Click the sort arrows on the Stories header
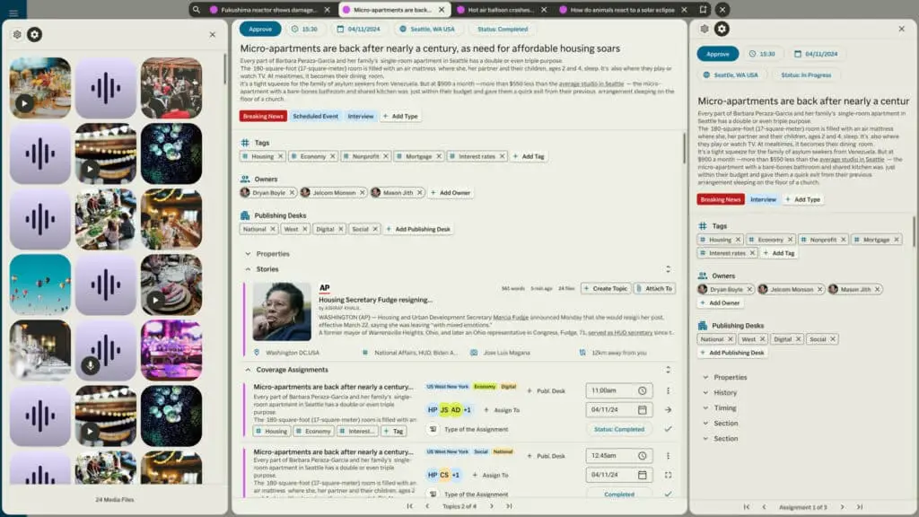 click(x=668, y=269)
